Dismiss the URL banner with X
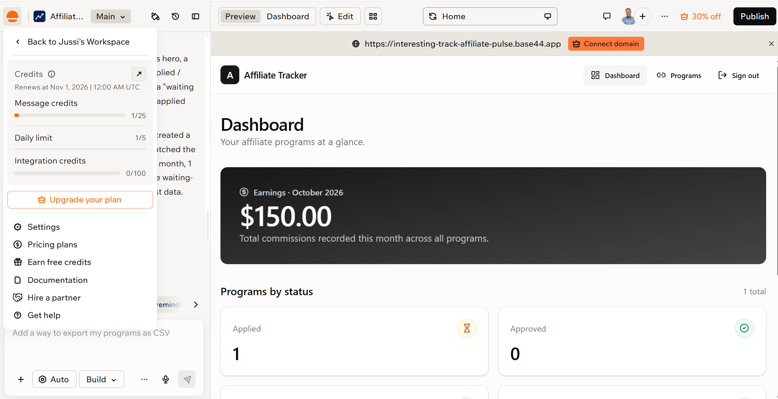The image size is (778, 399). [771, 44]
